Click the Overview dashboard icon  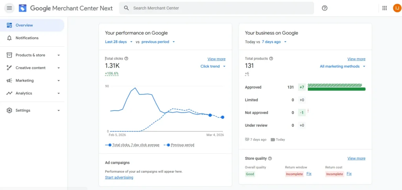pyautogui.click(x=9, y=25)
